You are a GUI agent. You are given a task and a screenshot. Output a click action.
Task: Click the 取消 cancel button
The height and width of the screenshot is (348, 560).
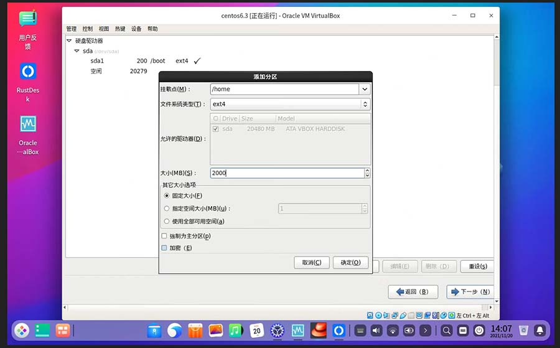tap(311, 263)
